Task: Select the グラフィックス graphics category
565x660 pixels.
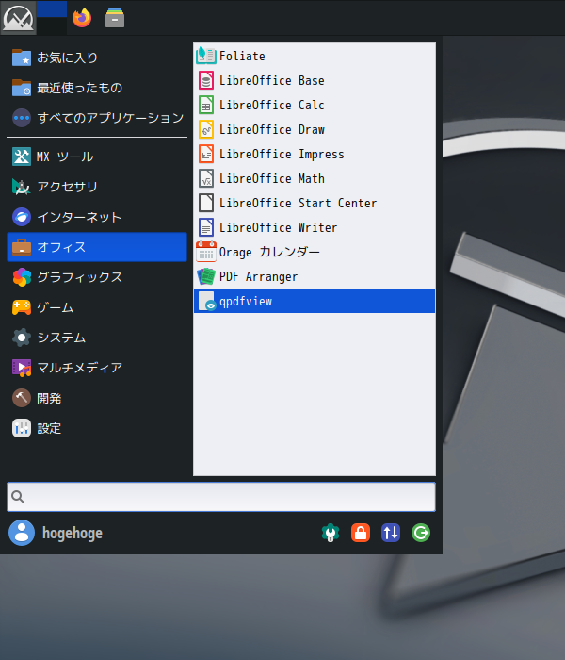Action: click(97, 277)
